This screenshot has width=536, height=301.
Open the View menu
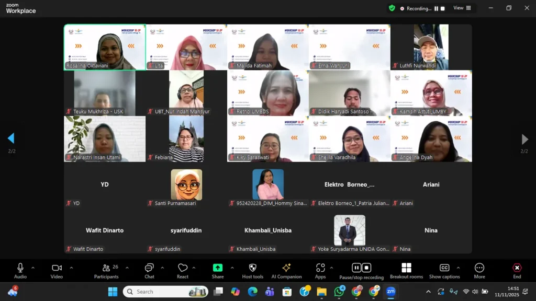coord(459,8)
